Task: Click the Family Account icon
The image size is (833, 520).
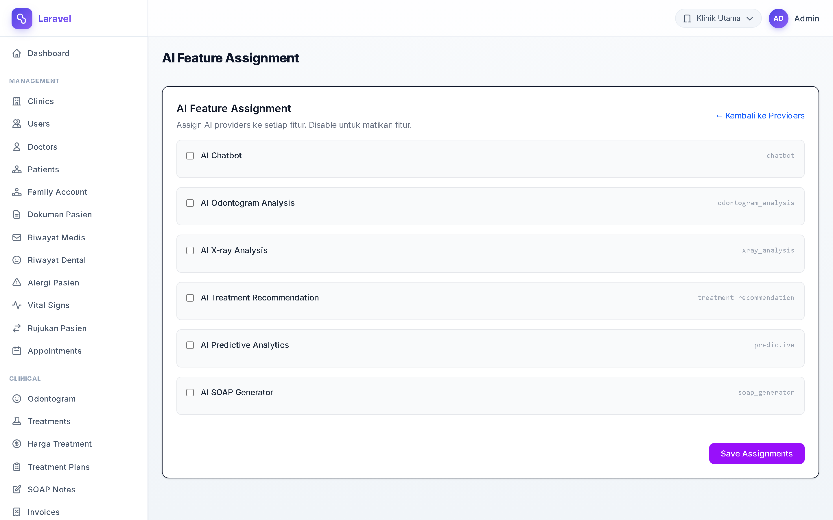Action: coord(17,192)
